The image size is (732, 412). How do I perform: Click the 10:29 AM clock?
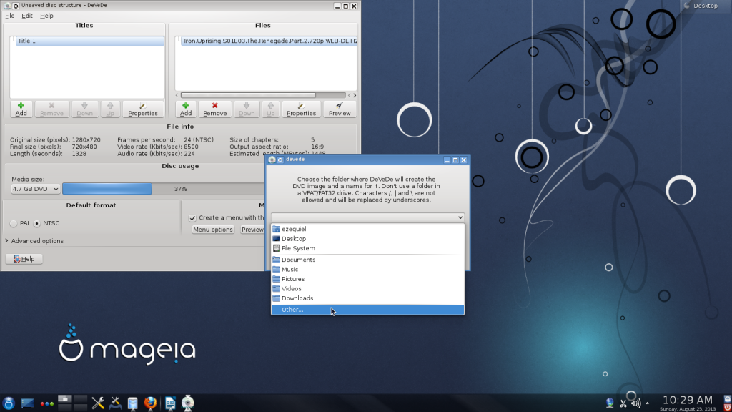pos(687,401)
